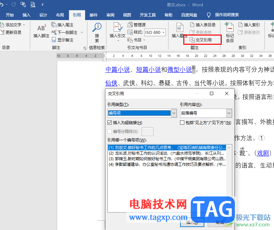Click the 操作说明搜索 search box

click(x=227, y=15)
